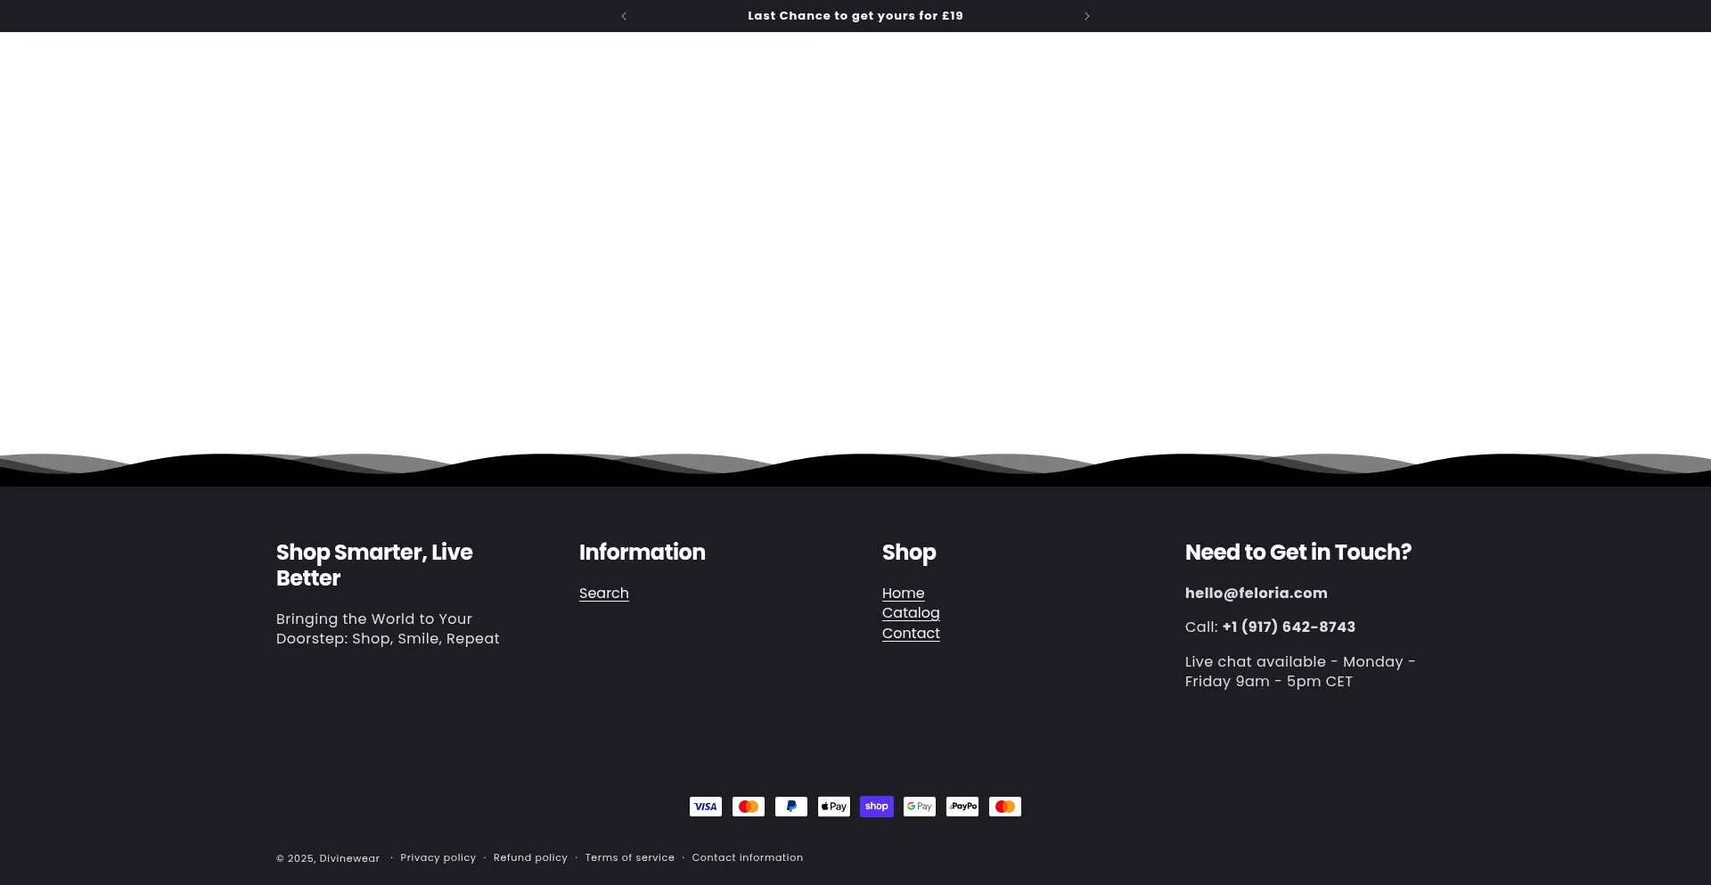Click the PayPo payment icon

point(962,807)
